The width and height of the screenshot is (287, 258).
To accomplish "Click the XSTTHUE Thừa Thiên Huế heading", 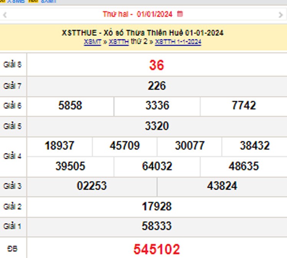I will click(142, 33).
